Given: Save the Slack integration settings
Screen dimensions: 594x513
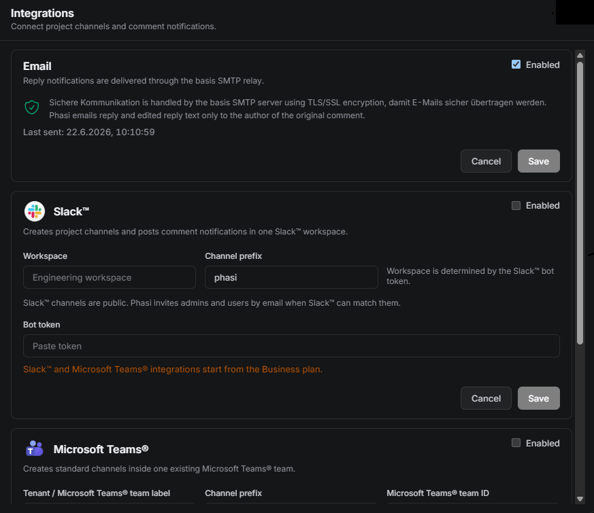Looking at the screenshot, I should coord(539,398).
